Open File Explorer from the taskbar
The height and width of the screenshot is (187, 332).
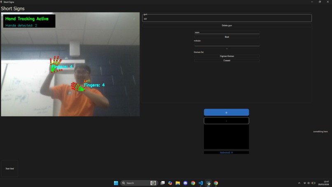coord(178,183)
